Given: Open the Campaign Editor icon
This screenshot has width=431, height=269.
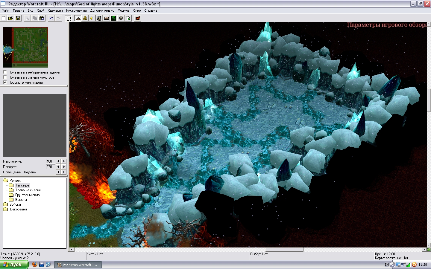Looking at the screenshot, I should point(107,18).
